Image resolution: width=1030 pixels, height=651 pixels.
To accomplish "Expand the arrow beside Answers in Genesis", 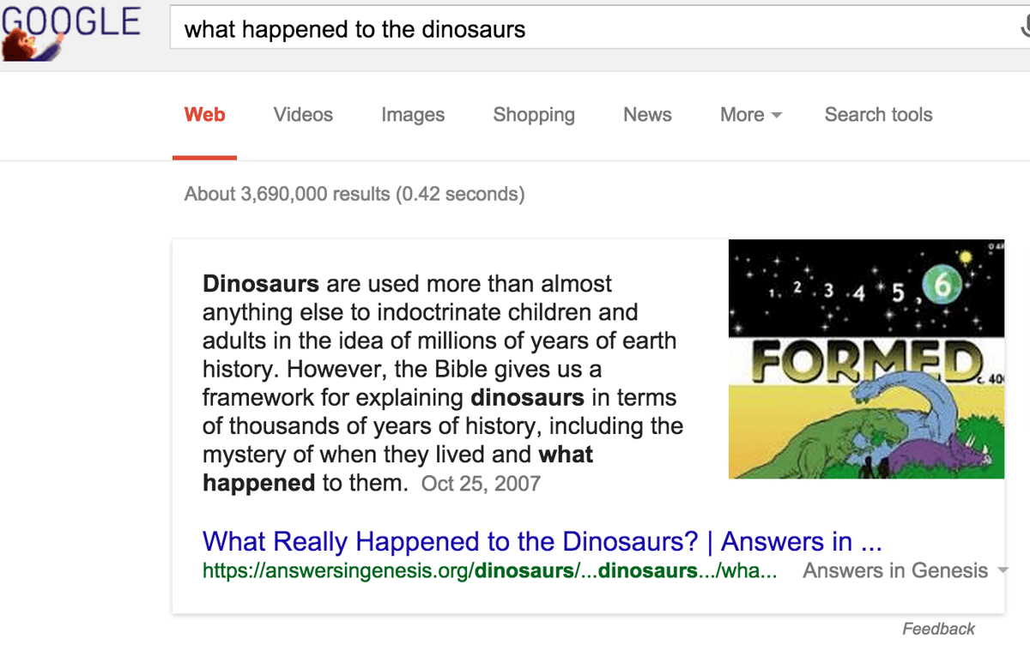I will click(1001, 571).
